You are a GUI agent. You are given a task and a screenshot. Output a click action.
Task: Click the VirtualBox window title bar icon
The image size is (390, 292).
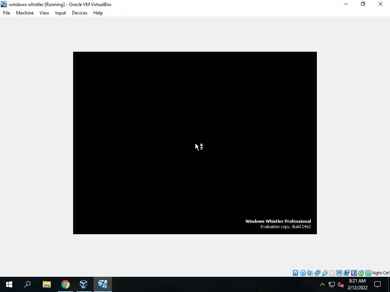4,4
